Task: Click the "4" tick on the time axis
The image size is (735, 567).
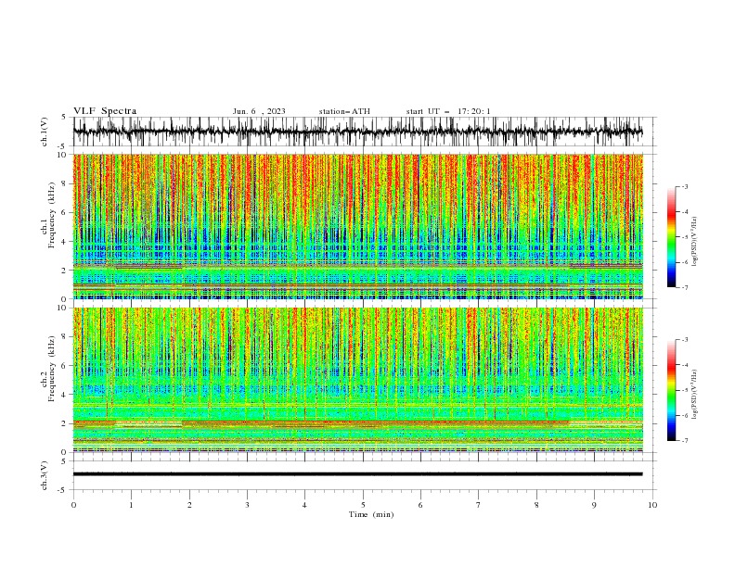Action: point(304,505)
